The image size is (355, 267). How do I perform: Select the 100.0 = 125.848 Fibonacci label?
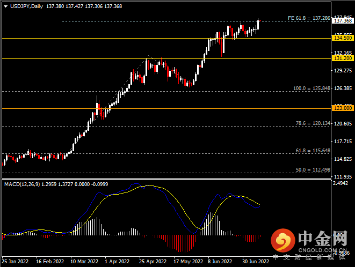click(311, 88)
